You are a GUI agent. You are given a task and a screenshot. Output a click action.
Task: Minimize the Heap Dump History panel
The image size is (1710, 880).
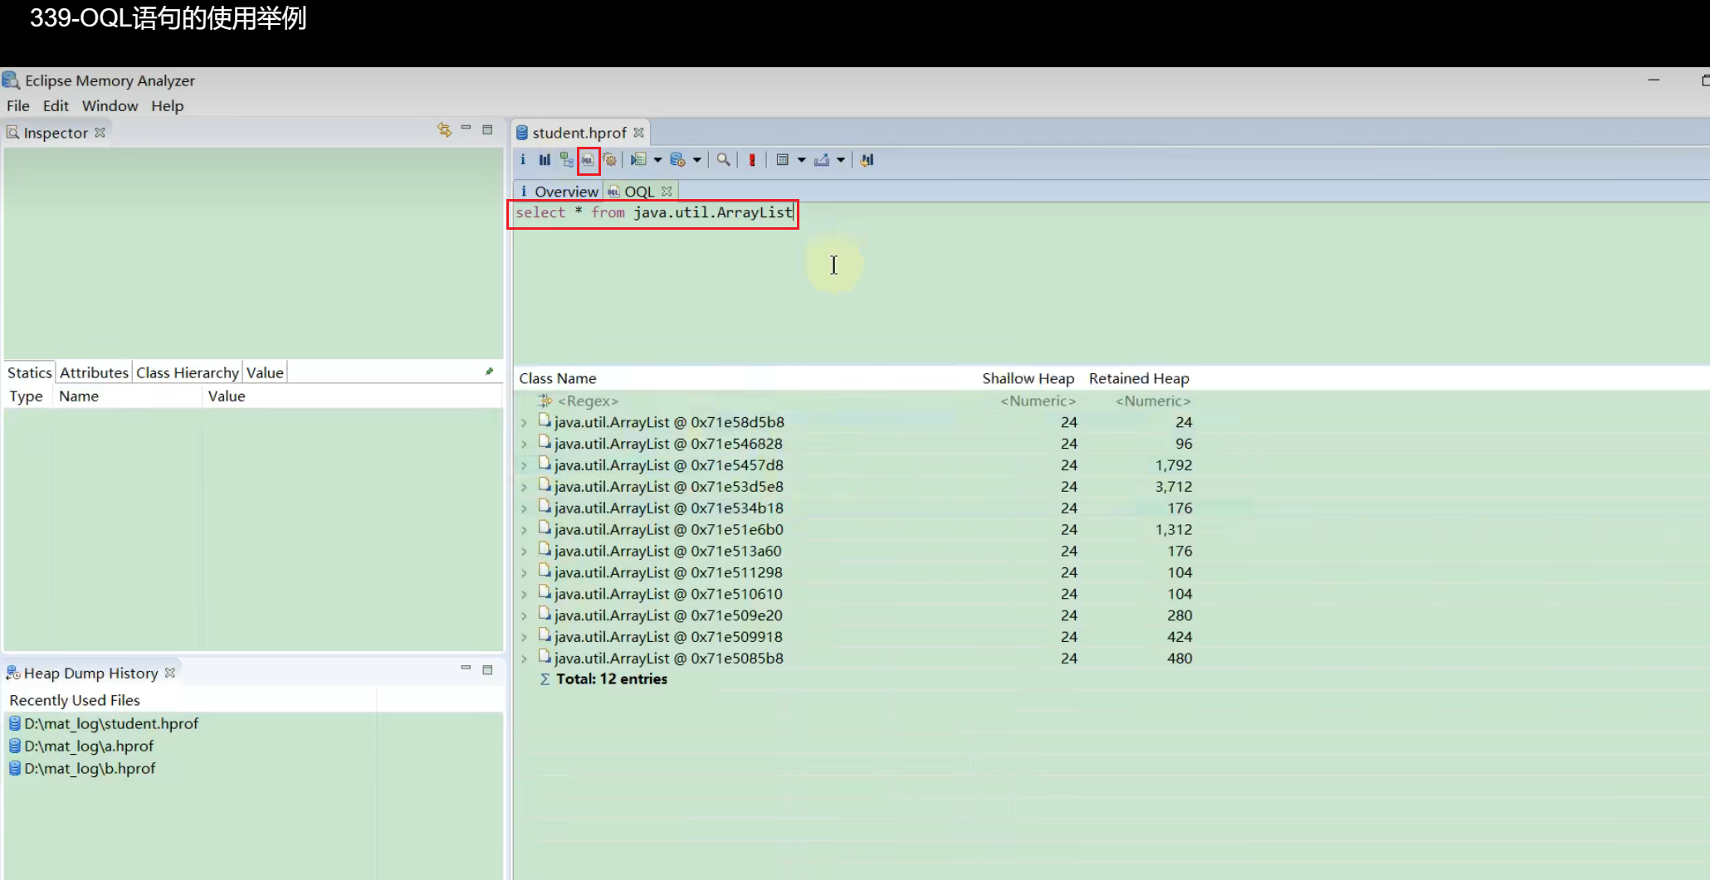click(466, 668)
